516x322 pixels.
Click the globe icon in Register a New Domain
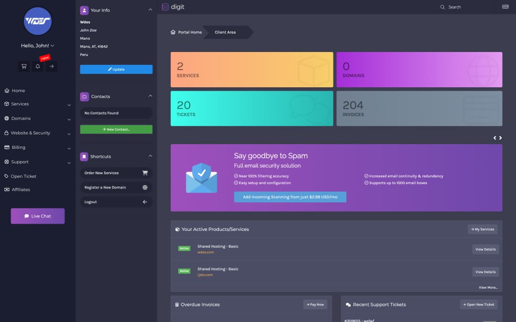[x=145, y=187]
